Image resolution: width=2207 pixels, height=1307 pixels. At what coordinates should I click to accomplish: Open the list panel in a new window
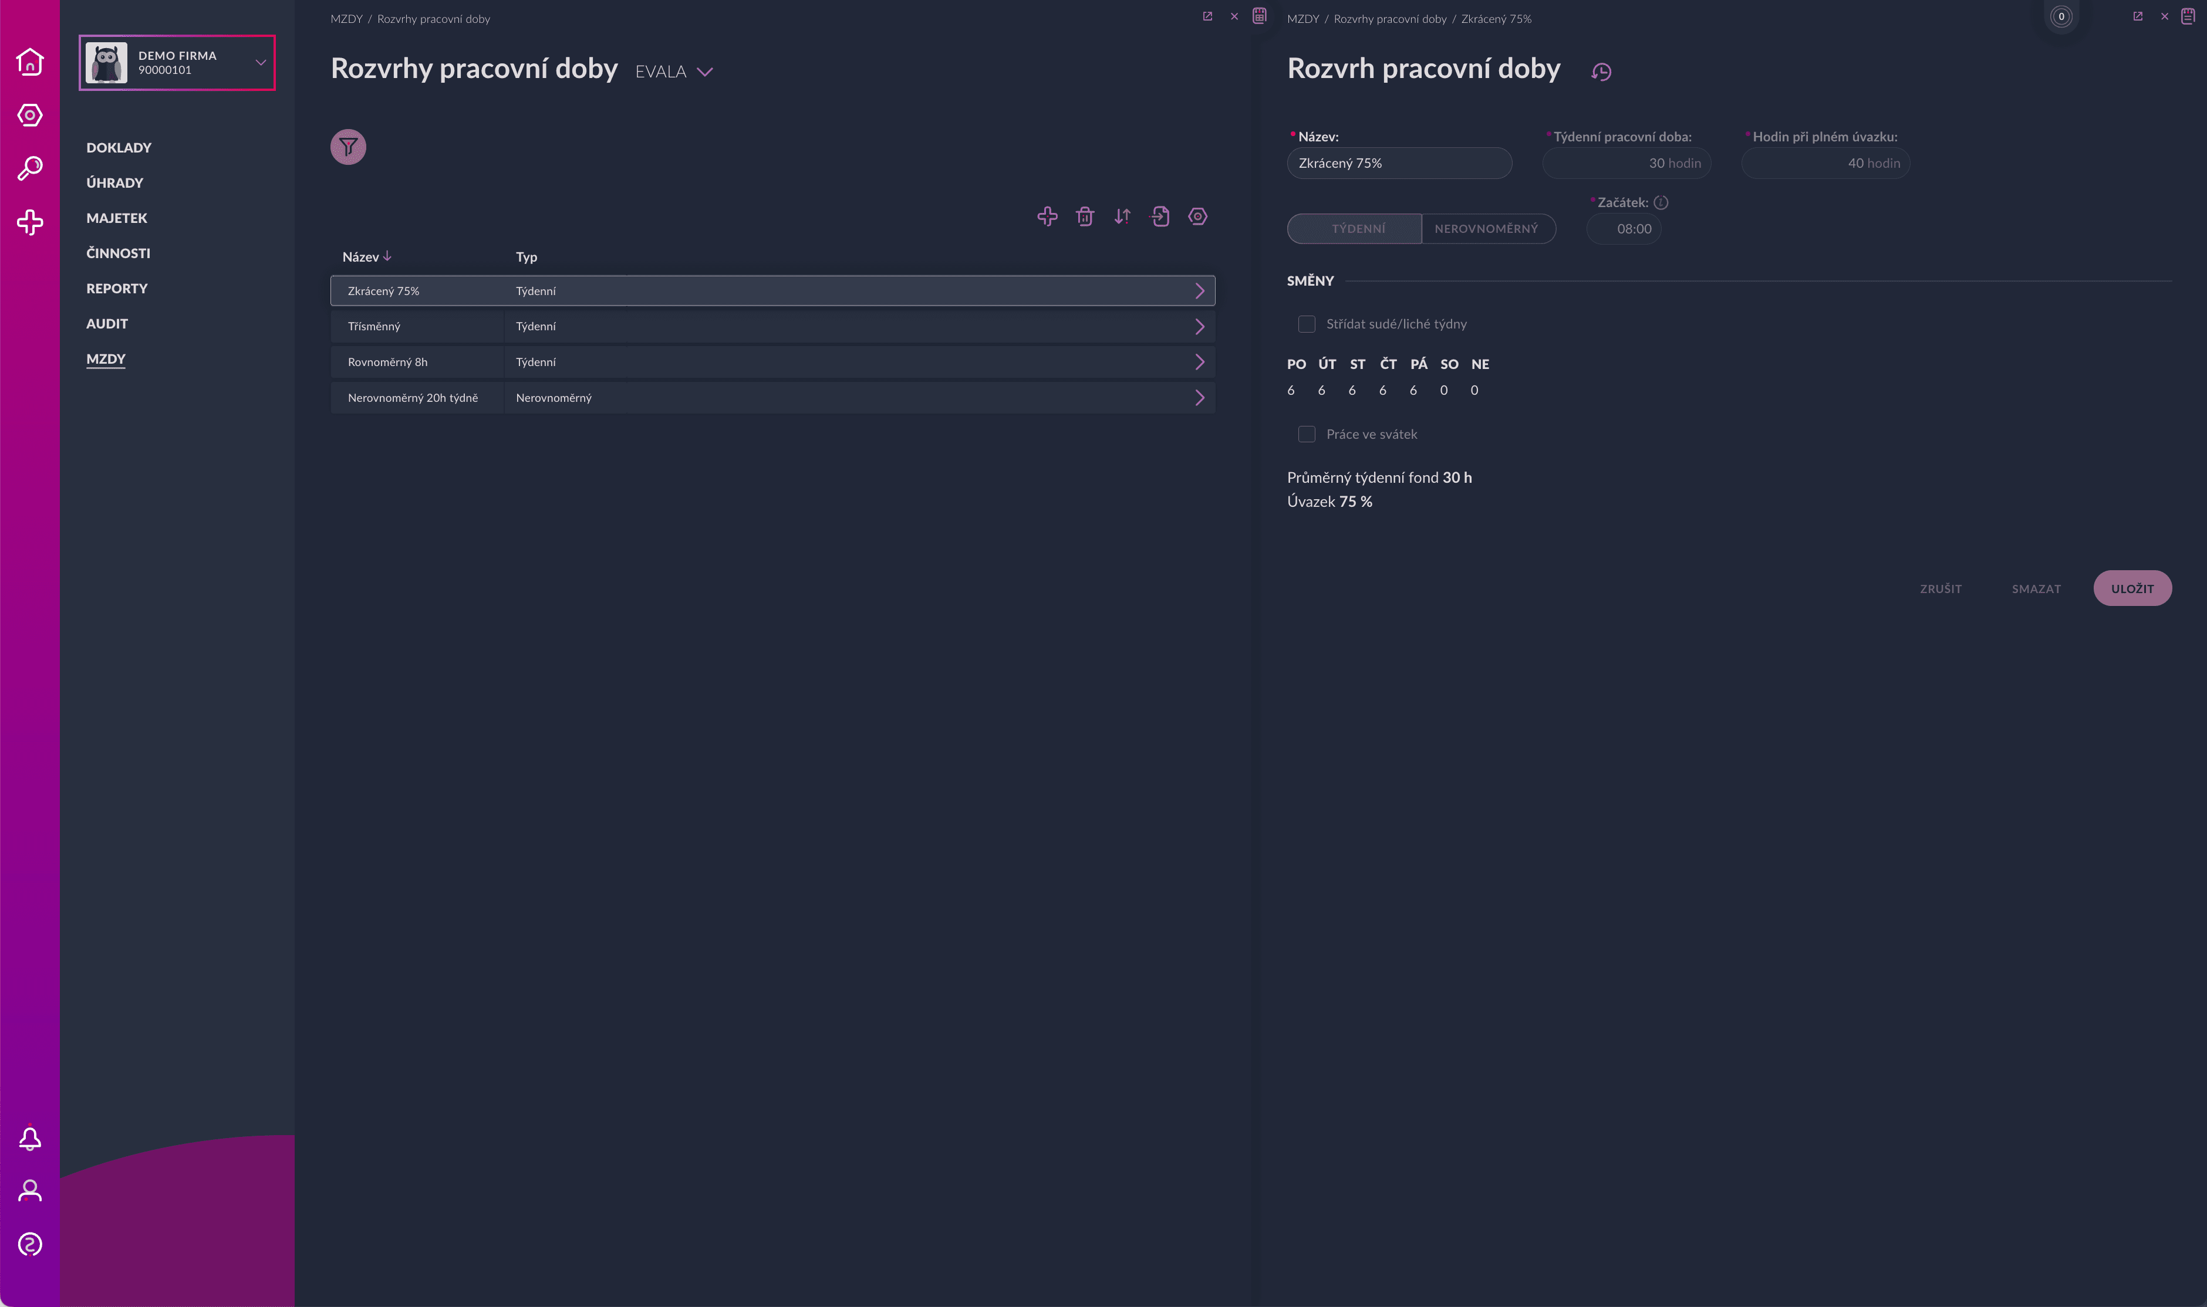1208,16
